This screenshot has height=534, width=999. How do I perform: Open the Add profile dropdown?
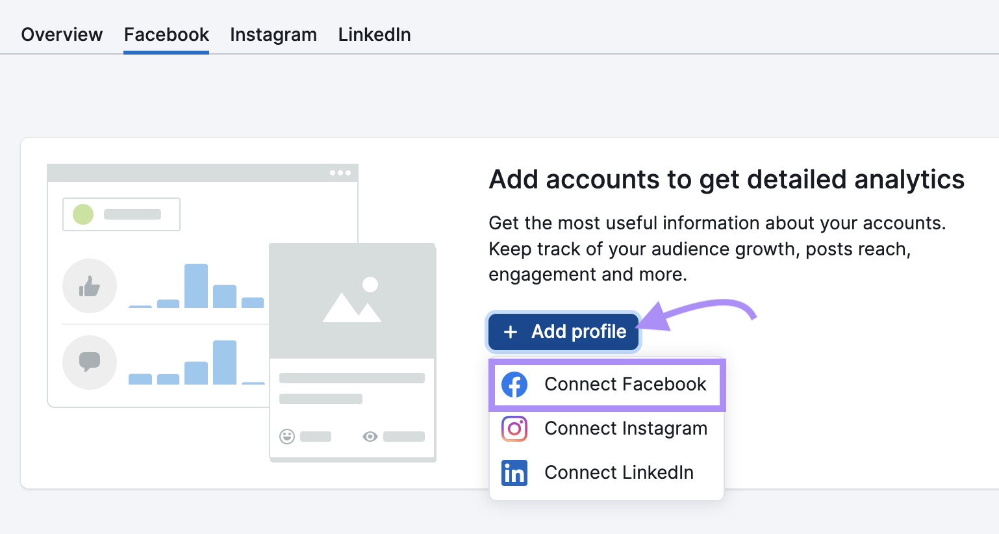(563, 332)
